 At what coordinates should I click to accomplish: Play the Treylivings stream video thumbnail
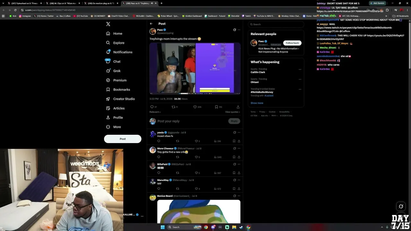click(x=195, y=68)
